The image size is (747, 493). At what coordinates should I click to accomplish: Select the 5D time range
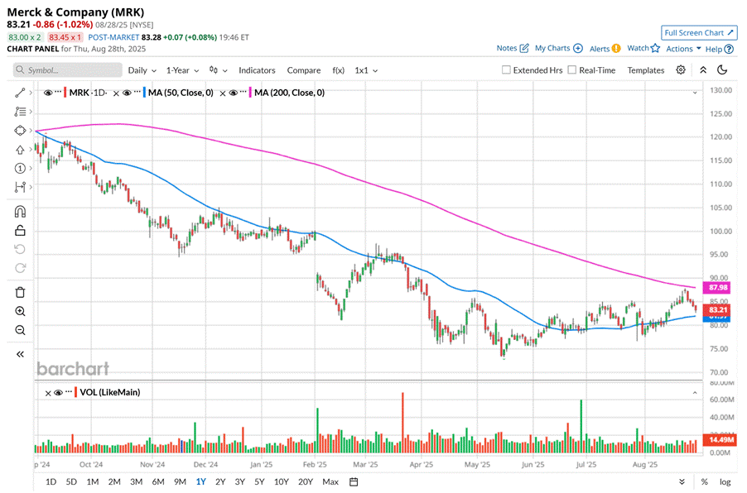point(71,481)
